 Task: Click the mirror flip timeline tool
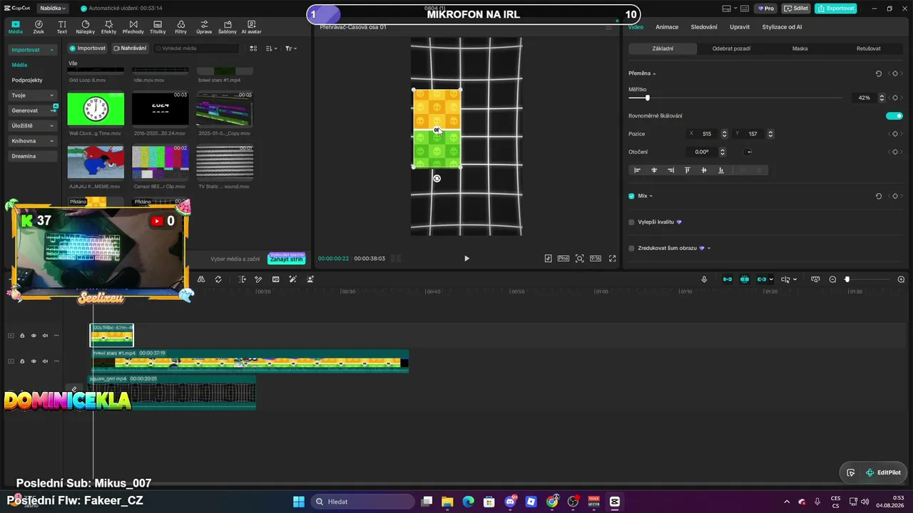(x=201, y=279)
